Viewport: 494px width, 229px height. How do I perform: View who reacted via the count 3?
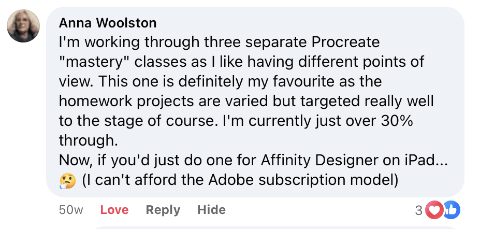pos(418,210)
